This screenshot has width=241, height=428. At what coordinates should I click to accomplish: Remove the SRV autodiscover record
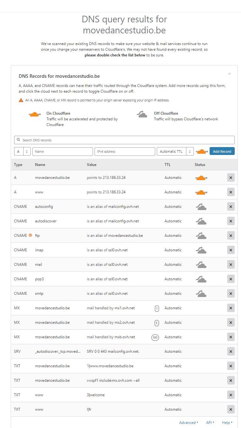tap(231, 351)
